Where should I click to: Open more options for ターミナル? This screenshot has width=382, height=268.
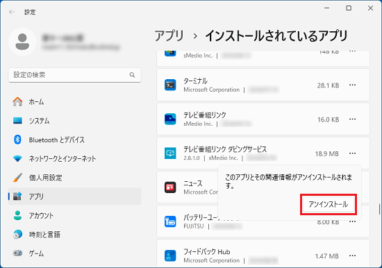coord(353,85)
